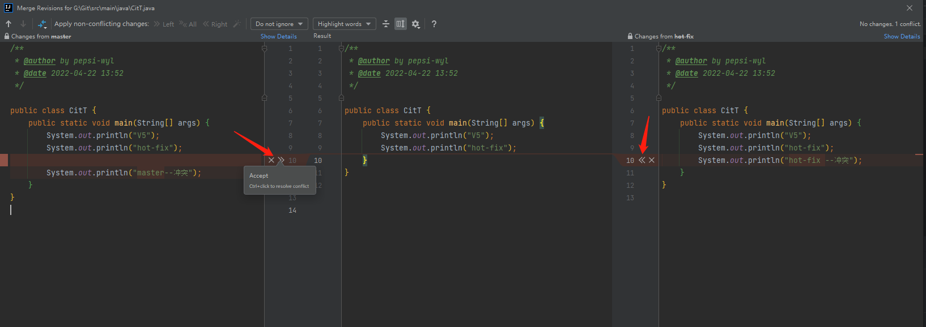
Task: Open diff settings gear menu
Action: pos(416,24)
